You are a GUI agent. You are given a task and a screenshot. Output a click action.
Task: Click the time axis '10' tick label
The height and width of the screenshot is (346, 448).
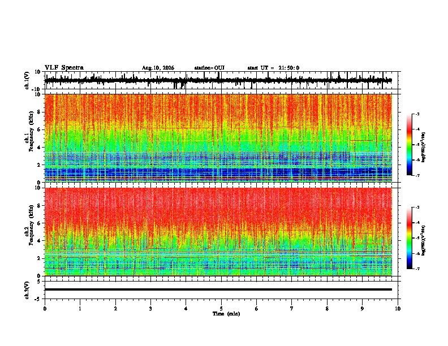398,309
